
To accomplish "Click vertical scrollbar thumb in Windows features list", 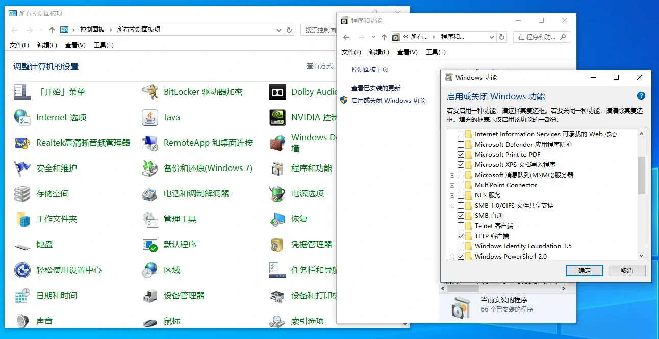I will pos(642,176).
